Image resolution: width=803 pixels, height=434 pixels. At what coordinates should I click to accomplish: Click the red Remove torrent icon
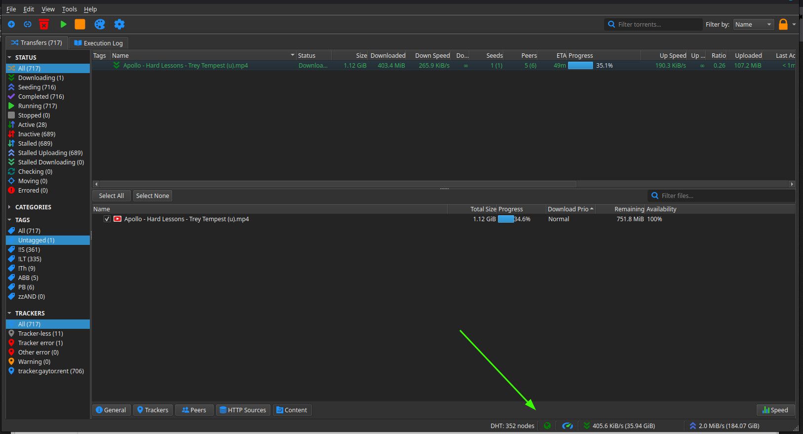click(44, 24)
